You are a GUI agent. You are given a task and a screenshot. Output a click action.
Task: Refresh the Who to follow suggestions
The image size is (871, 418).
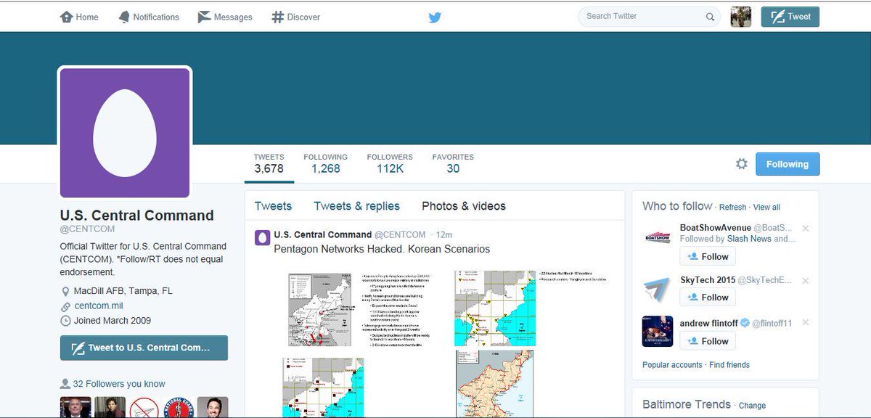pos(732,208)
